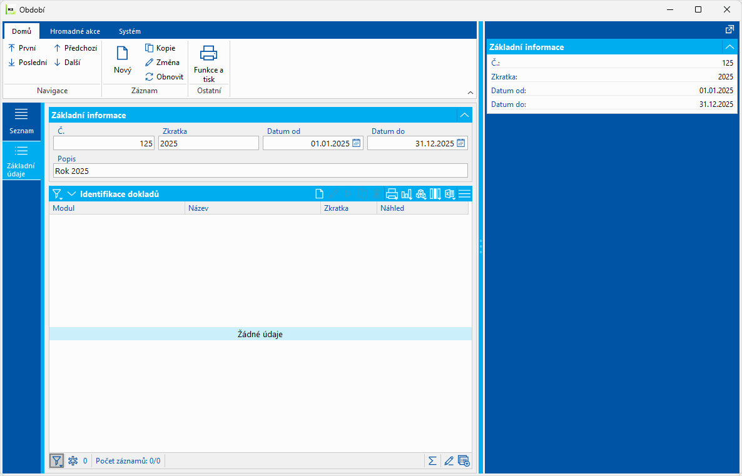Create a new record with Nový
Viewport: 742px width, 476px height.
pos(123,60)
